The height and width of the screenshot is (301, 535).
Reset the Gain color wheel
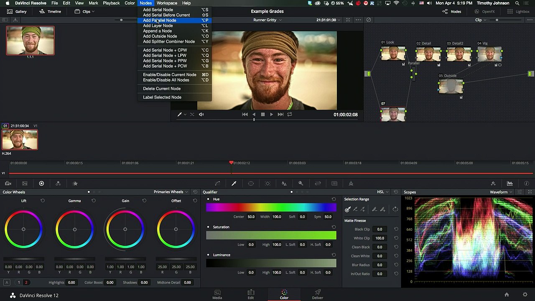(x=144, y=201)
